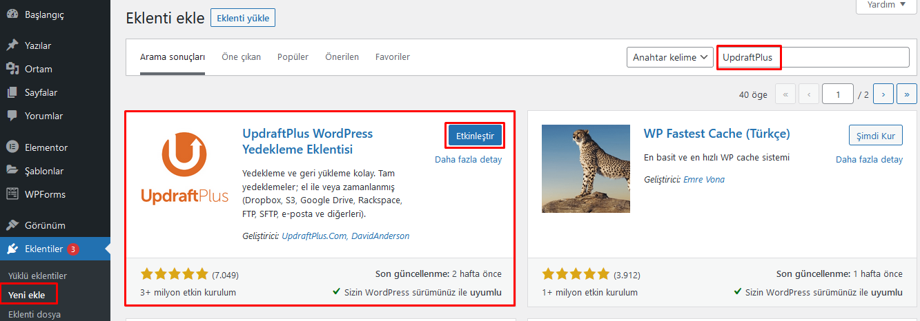
Task: Go to the next results page
Action: (883, 94)
